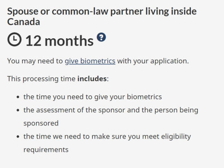Click the "12 months" processing time text
Viewport: 224px width, 168px height.
click(60, 41)
